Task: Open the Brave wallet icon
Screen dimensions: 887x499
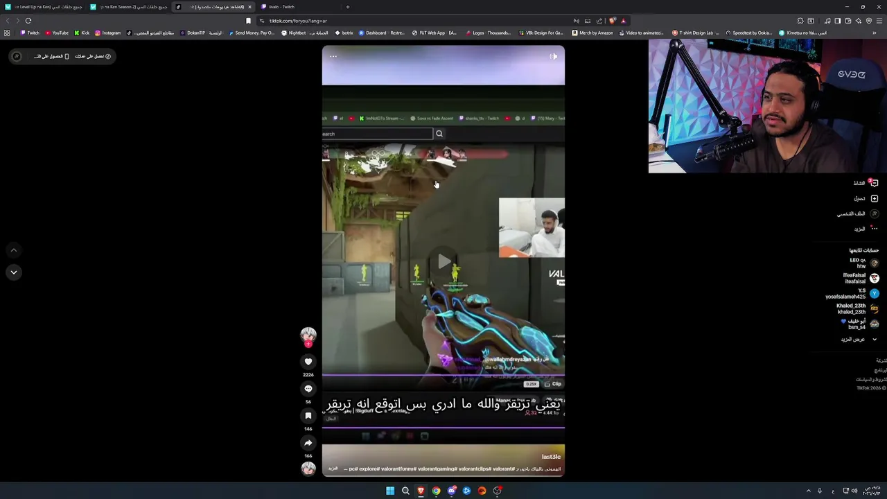Action: 848,21
